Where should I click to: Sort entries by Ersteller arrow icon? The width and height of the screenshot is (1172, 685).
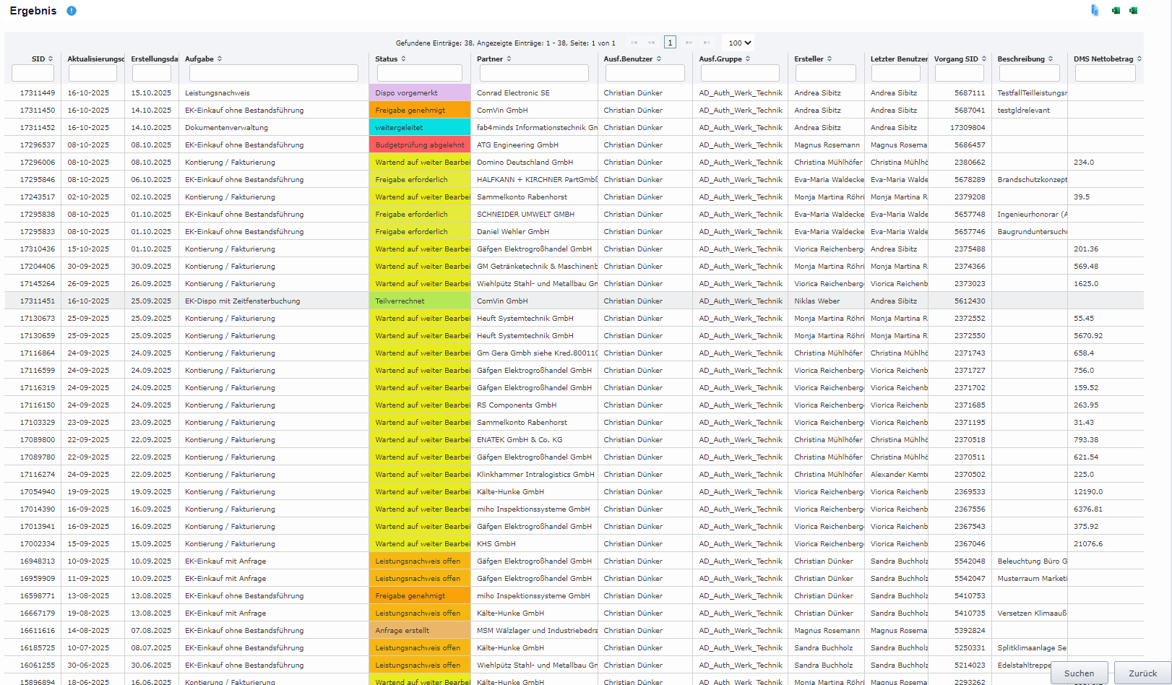tap(830, 59)
